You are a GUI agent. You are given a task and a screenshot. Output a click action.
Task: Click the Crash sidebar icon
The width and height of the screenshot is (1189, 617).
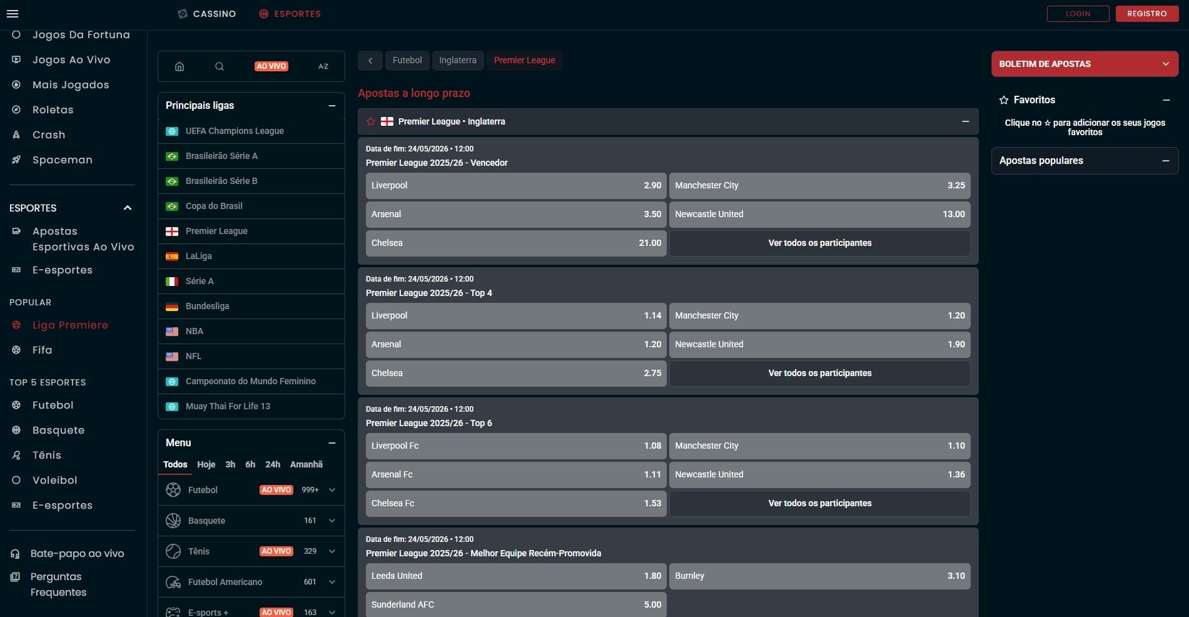(x=16, y=135)
